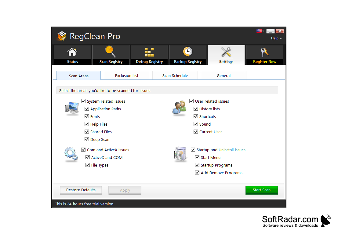Open the Help link
The image size is (338, 235).
pyautogui.click(x=274, y=38)
